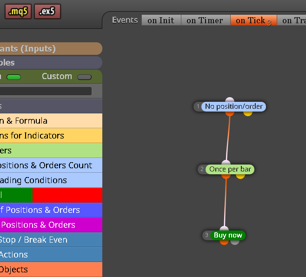Switch to the on Init events tab

tap(161, 20)
